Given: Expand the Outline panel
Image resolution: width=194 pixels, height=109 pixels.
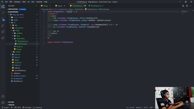Looking at the screenshot, I should [11, 102].
